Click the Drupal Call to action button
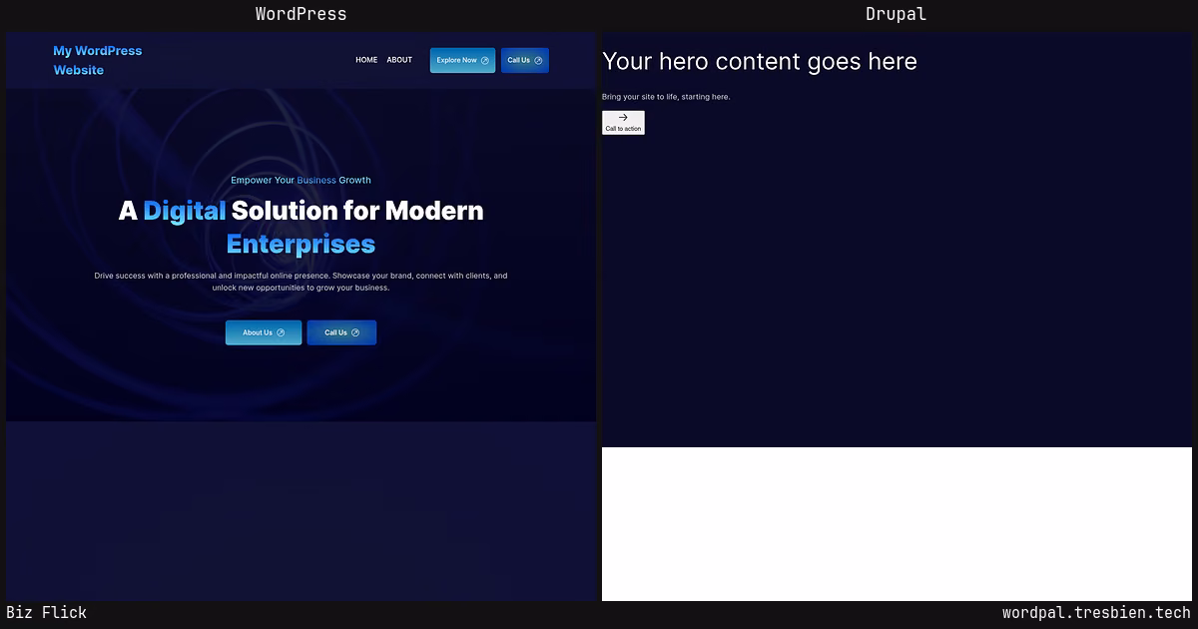The image size is (1198, 629). click(623, 122)
